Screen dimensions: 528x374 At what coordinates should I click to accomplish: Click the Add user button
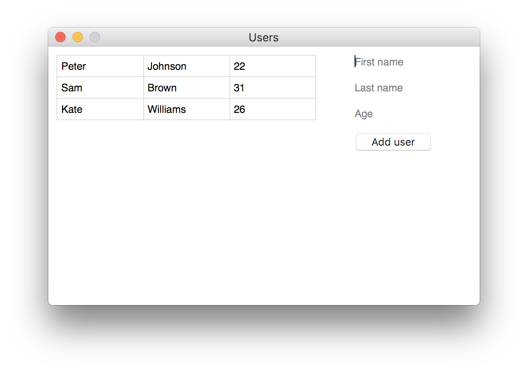[393, 142]
